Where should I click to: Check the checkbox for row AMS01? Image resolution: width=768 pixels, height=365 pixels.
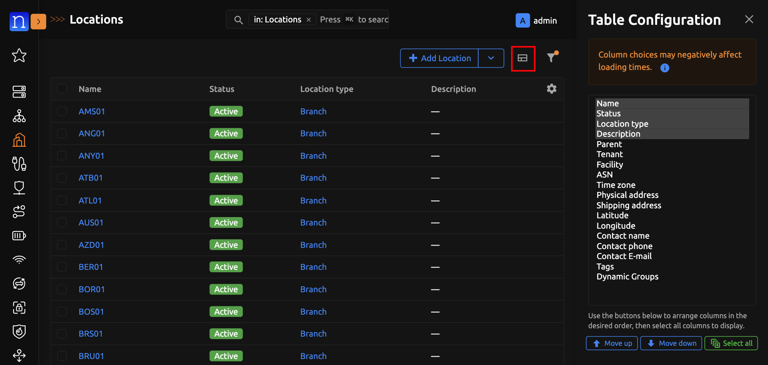[62, 111]
